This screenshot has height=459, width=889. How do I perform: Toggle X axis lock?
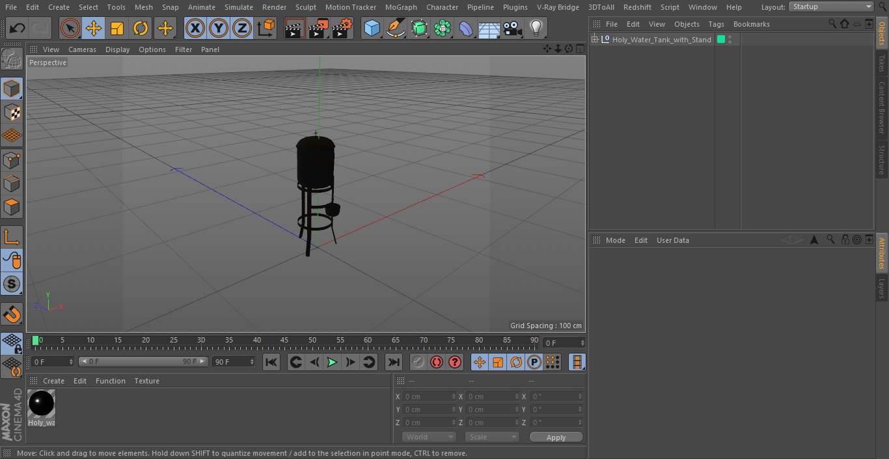pyautogui.click(x=195, y=28)
